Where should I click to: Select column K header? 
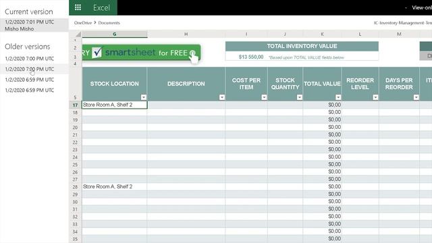[322, 34]
